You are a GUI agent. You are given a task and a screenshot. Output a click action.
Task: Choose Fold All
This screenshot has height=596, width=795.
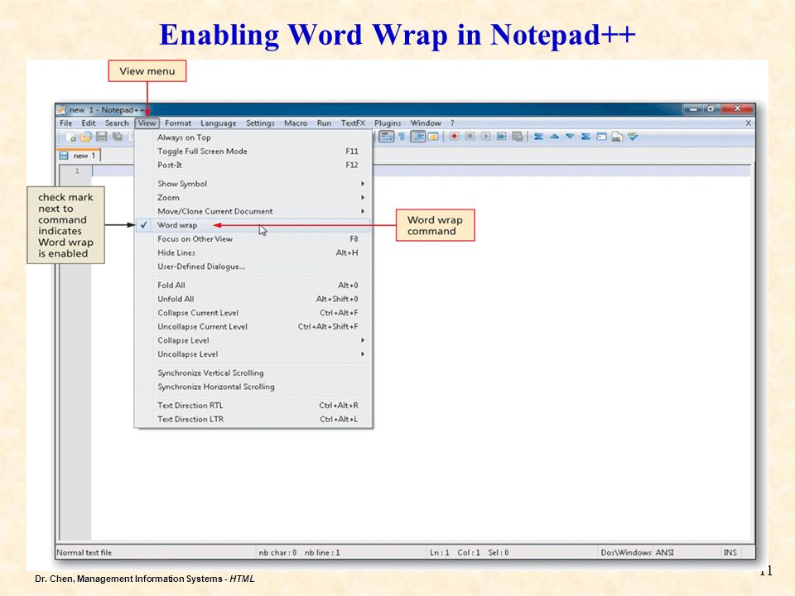point(253,285)
